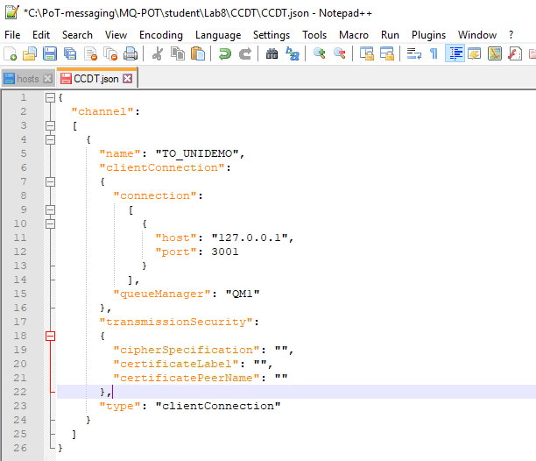Zoom out with the magnifier minus icon
Image resolution: width=536 pixels, height=461 pixels.
point(340,54)
